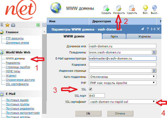Click the Отмена cancel button

[120, 113]
